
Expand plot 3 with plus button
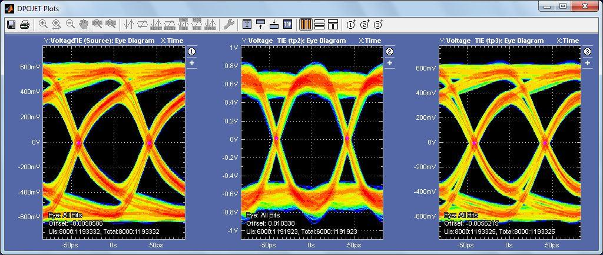588,63
